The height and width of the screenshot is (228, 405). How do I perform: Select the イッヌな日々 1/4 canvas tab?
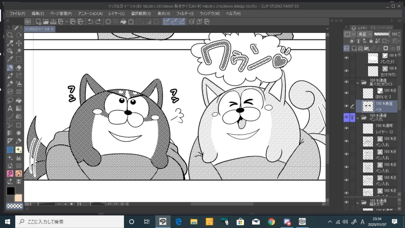click(39, 29)
